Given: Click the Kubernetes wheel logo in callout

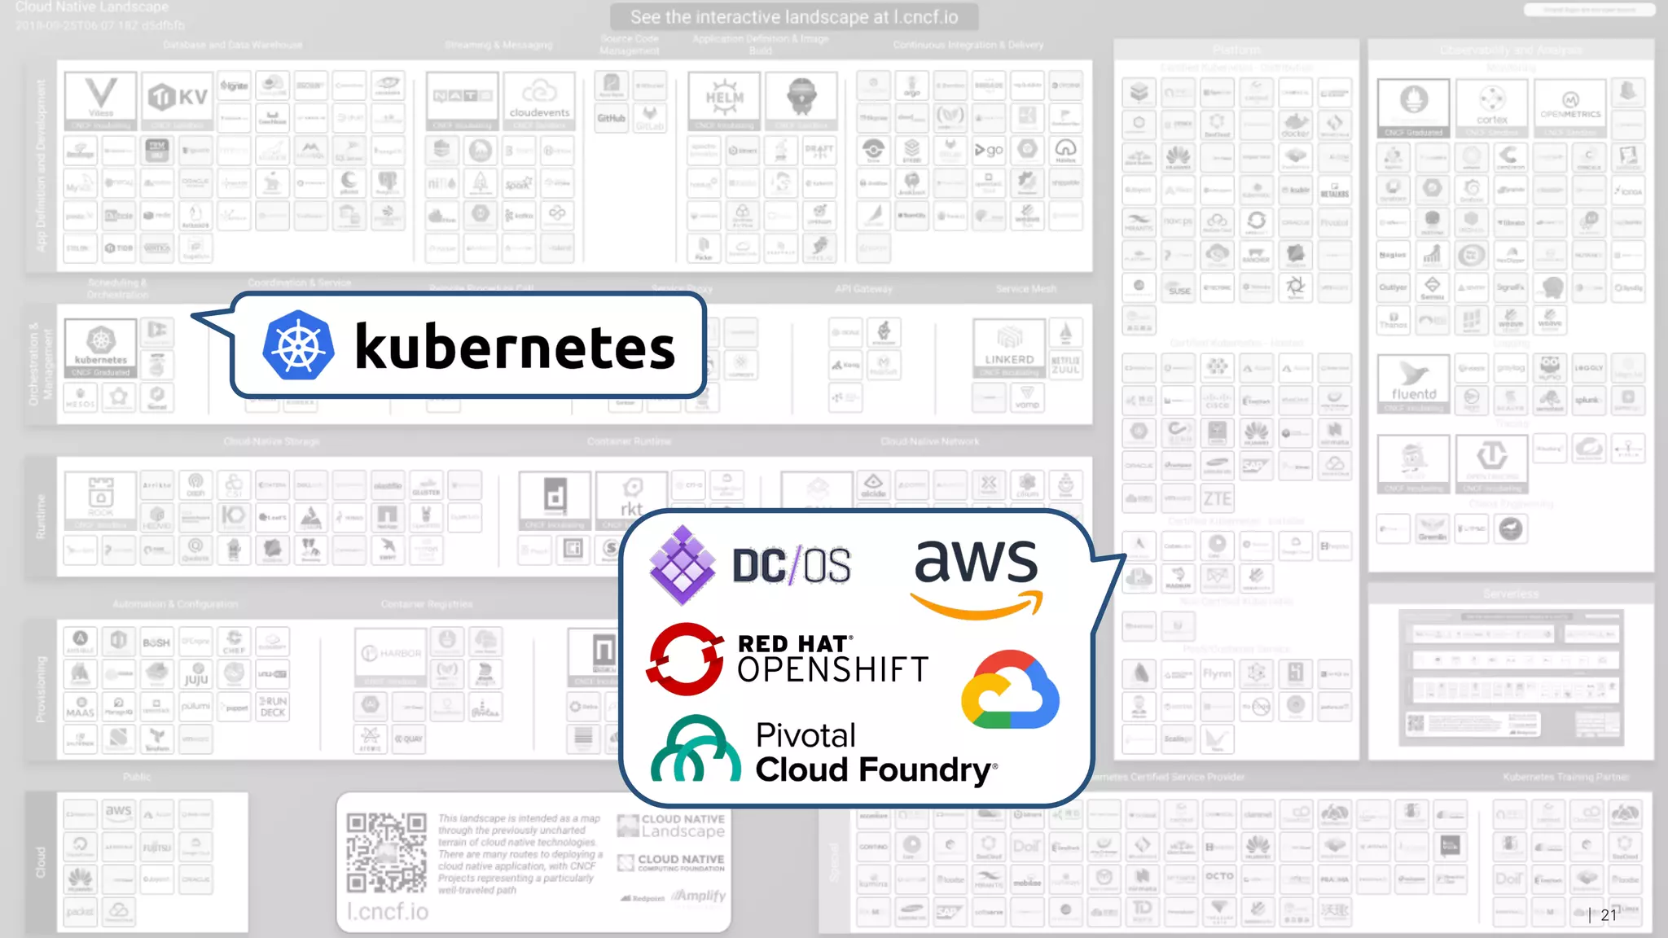Looking at the screenshot, I should 298,346.
